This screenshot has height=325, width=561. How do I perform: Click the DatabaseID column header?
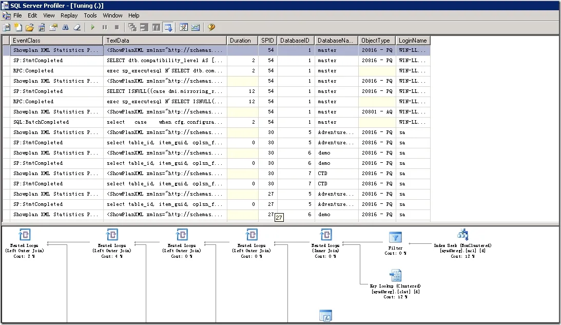click(296, 41)
